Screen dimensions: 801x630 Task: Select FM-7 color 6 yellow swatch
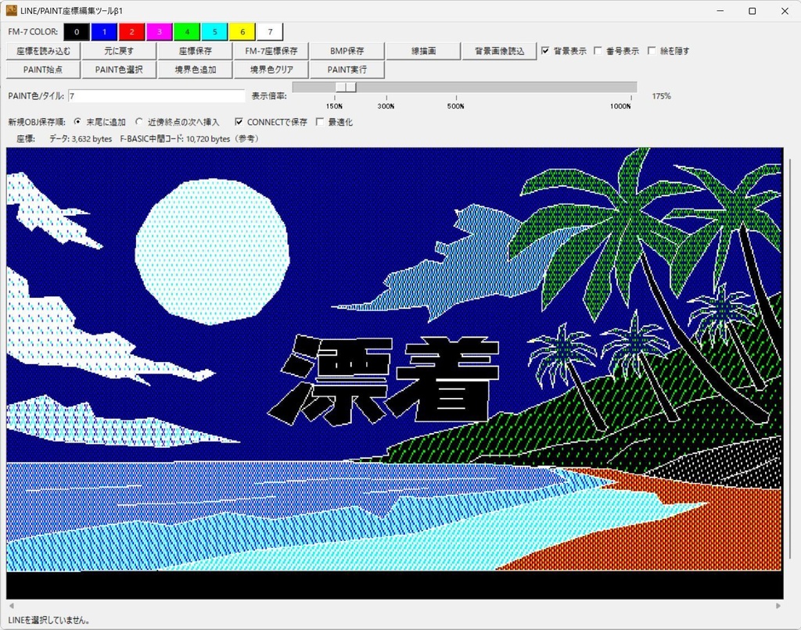(242, 31)
